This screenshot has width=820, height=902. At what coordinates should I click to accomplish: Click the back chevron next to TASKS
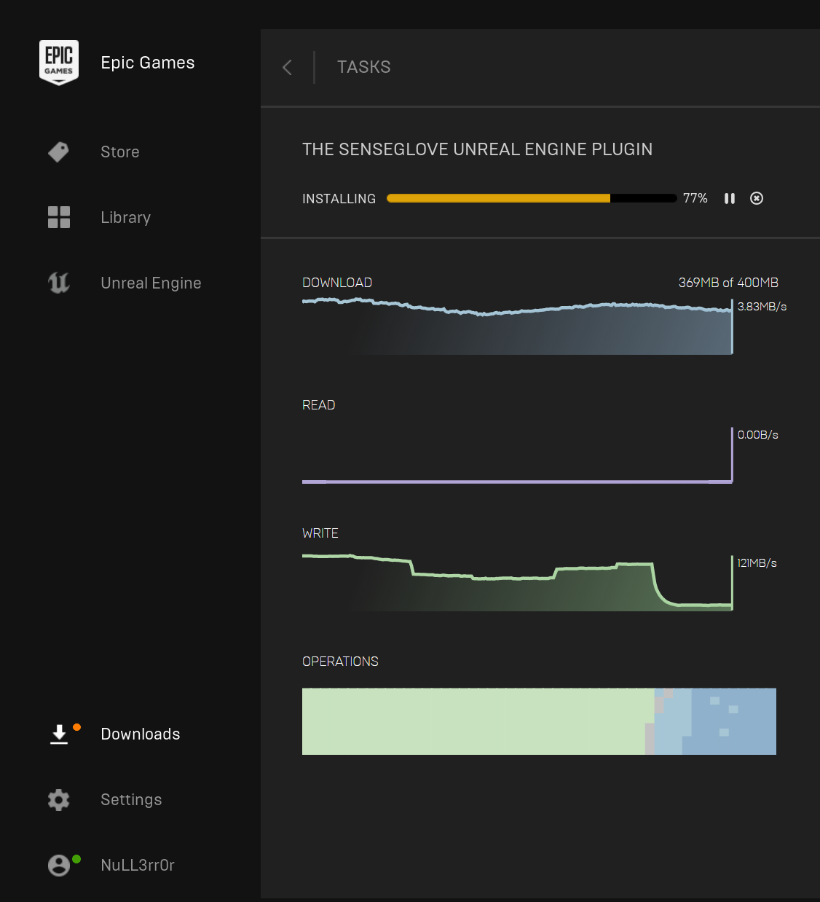point(286,67)
